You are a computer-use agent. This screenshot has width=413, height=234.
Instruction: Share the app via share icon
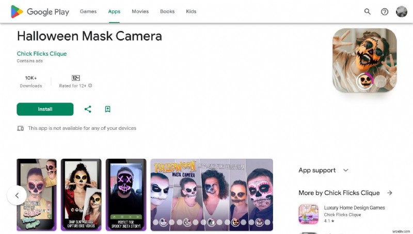click(88, 109)
